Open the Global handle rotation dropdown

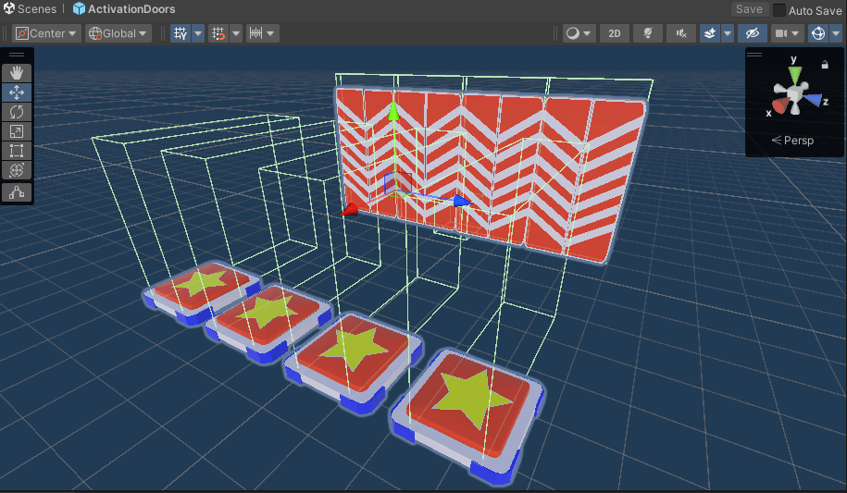(118, 33)
